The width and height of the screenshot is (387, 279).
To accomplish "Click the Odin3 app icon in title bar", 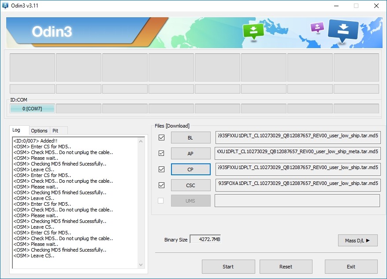I will (6, 6).
